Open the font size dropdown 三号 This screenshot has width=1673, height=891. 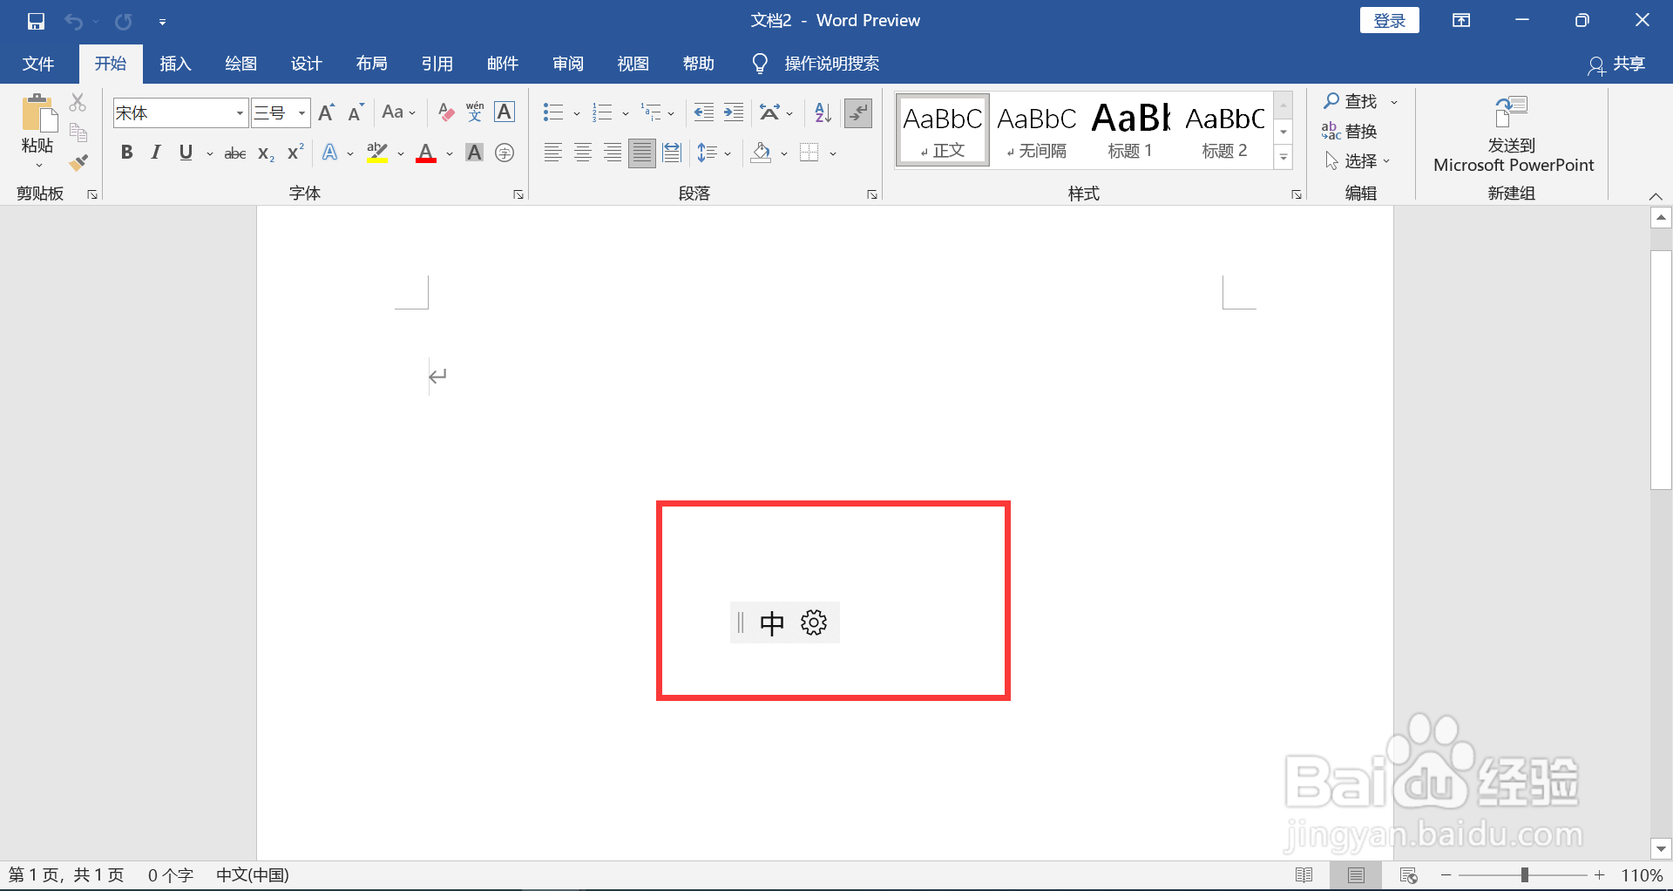coord(301,113)
